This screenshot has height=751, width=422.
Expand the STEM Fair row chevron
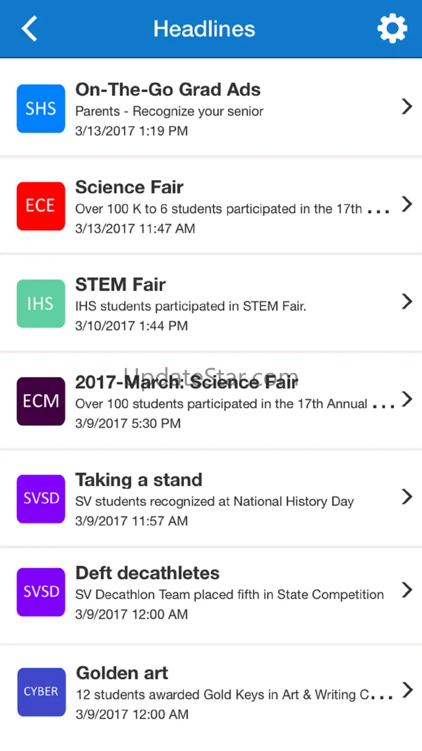(407, 302)
